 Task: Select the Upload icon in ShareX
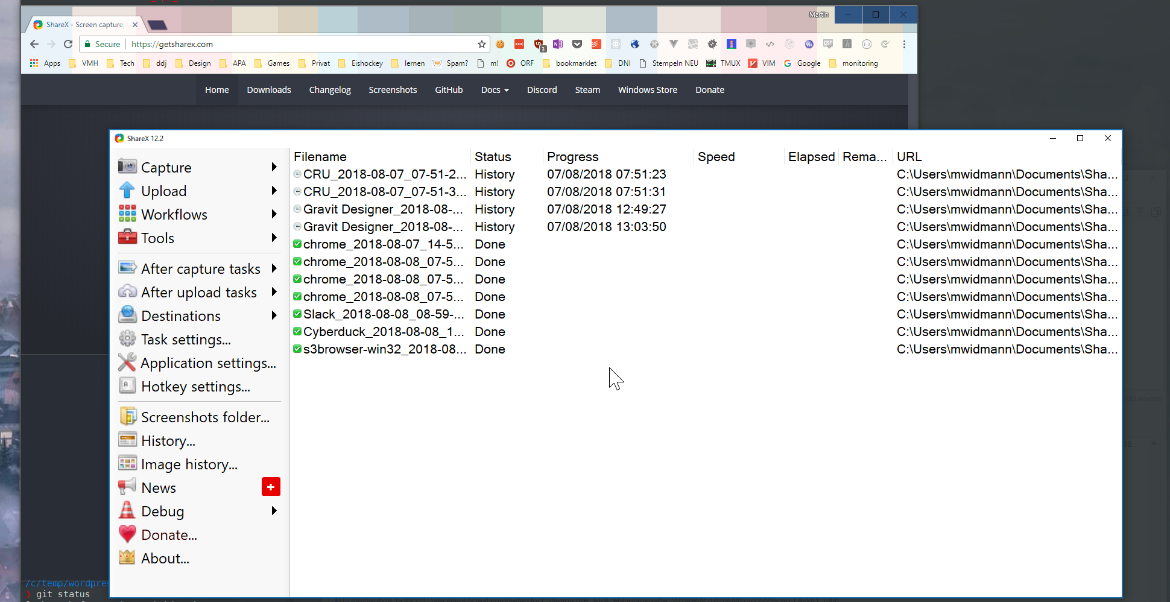127,190
